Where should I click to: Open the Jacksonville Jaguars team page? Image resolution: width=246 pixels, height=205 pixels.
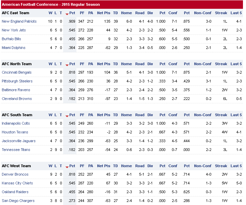pyautogui.click(x=19, y=141)
